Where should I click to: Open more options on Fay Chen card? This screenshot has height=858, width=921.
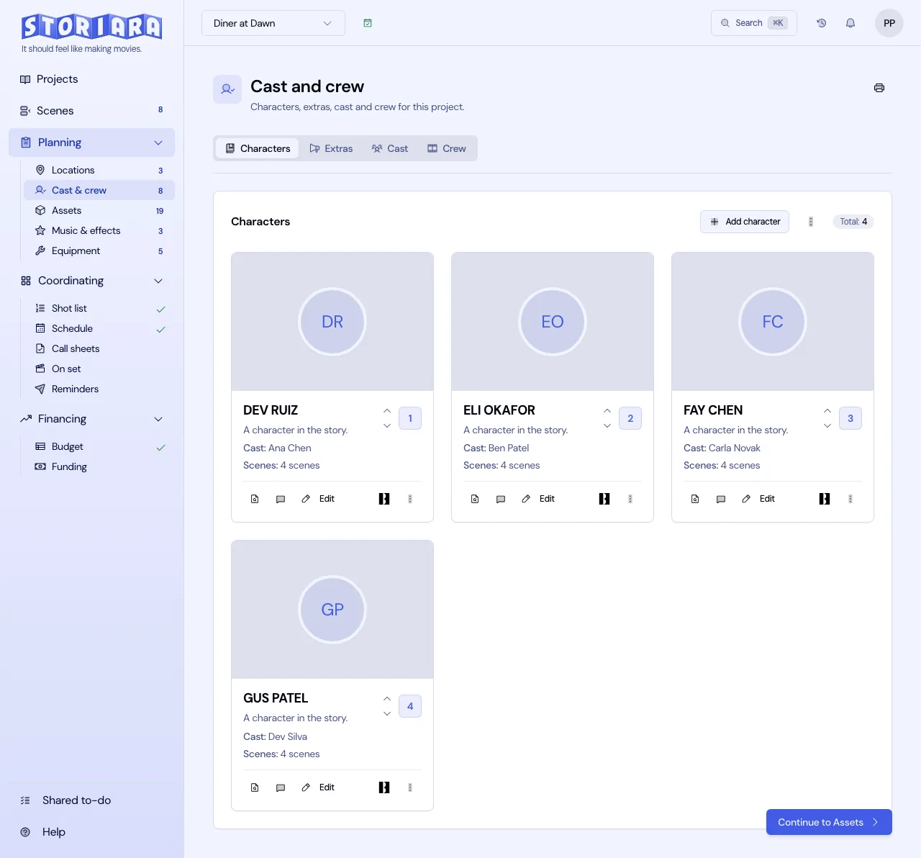(850, 499)
